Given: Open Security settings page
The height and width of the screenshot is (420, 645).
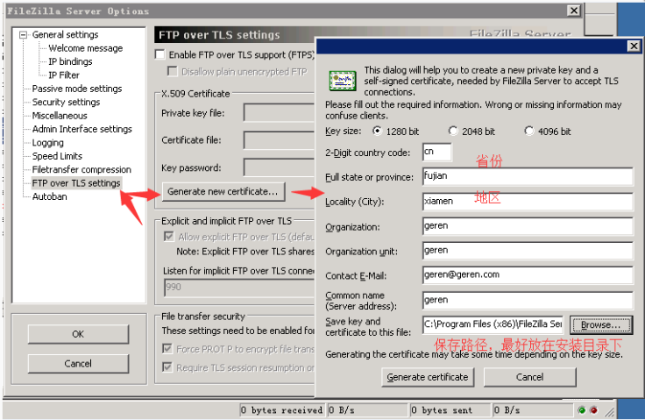Looking at the screenshot, I should click(66, 102).
